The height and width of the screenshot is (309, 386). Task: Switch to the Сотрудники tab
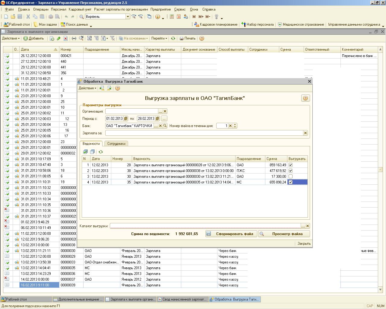point(116,144)
